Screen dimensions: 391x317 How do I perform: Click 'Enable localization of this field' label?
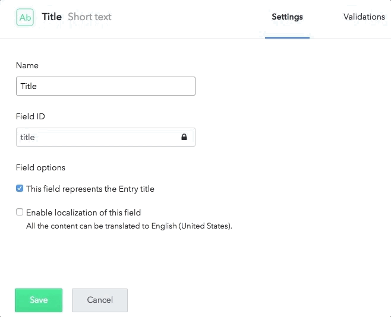coord(83,212)
